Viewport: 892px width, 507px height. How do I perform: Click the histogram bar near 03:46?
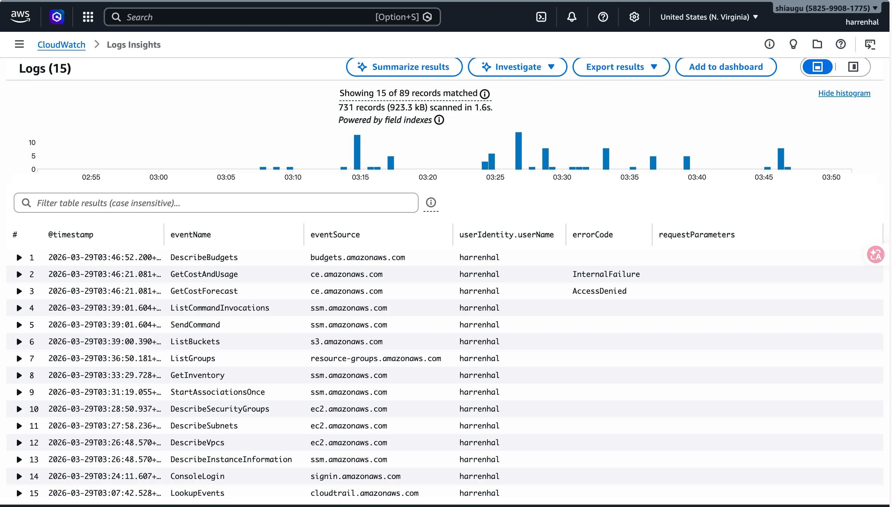pos(780,159)
